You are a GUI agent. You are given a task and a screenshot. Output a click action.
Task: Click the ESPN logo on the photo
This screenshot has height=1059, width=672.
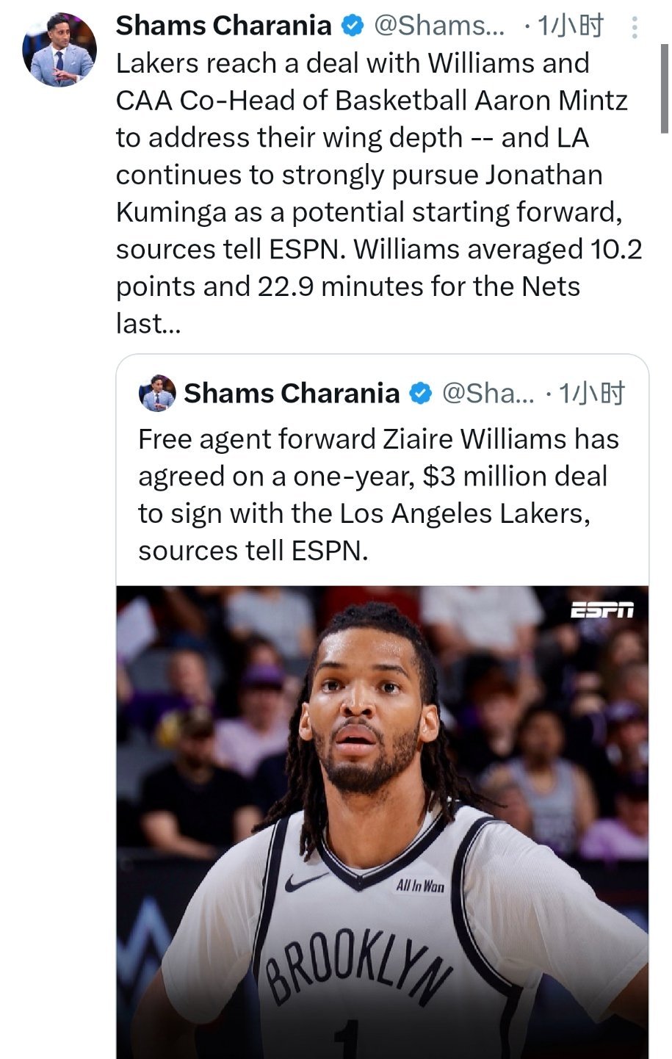pyautogui.click(x=602, y=610)
